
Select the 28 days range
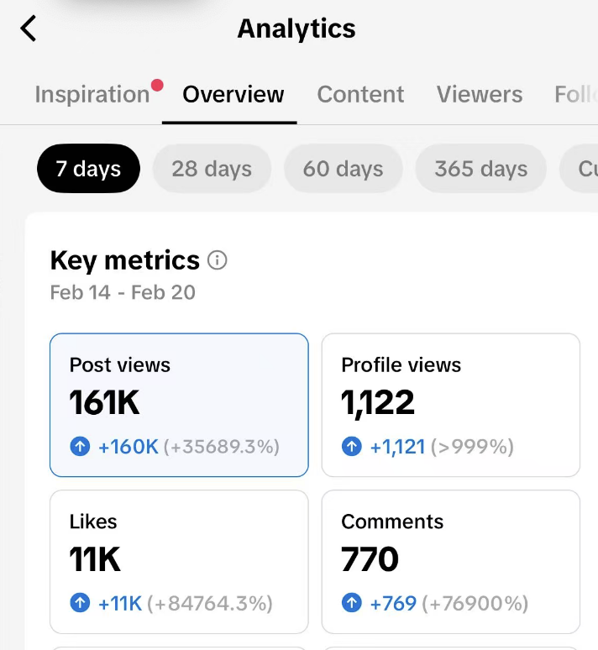tap(212, 169)
